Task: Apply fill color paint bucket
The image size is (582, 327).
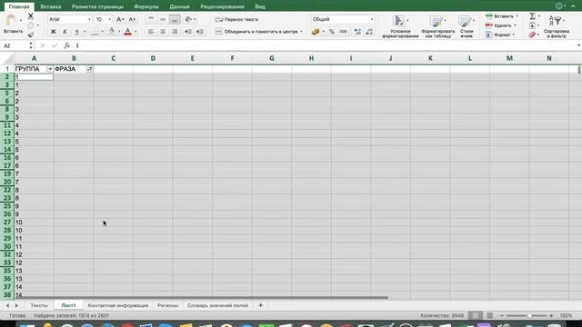Action: (x=112, y=32)
